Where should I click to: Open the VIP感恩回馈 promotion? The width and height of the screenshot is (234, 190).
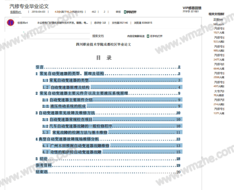click(x=192, y=8)
